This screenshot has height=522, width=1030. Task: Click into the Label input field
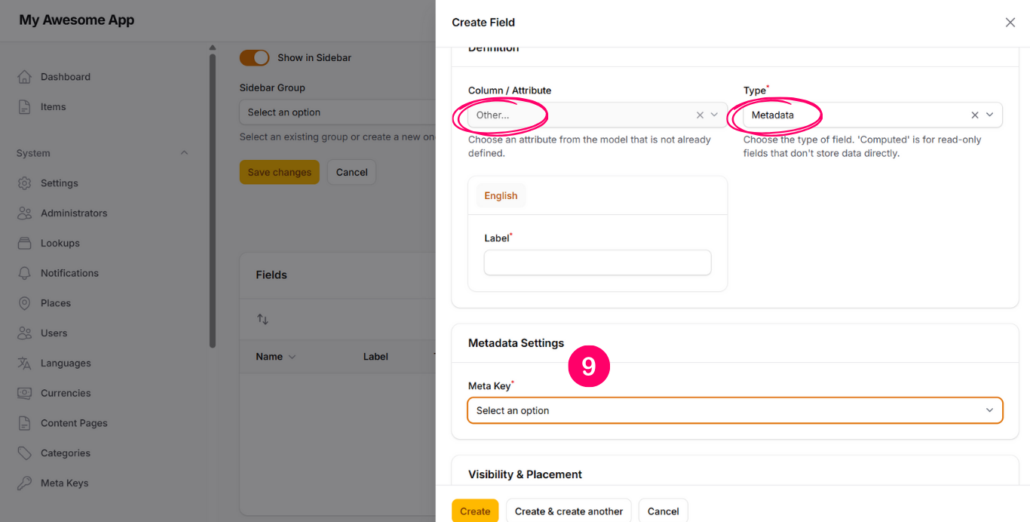(x=597, y=263)
